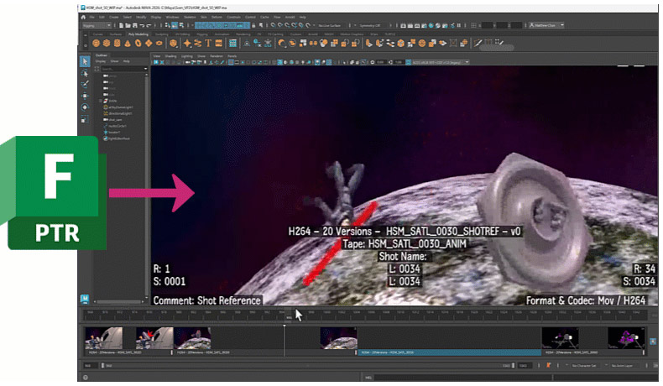Open the No Anim Layer dropdown
Screen dimensions: 663x386
625,366
